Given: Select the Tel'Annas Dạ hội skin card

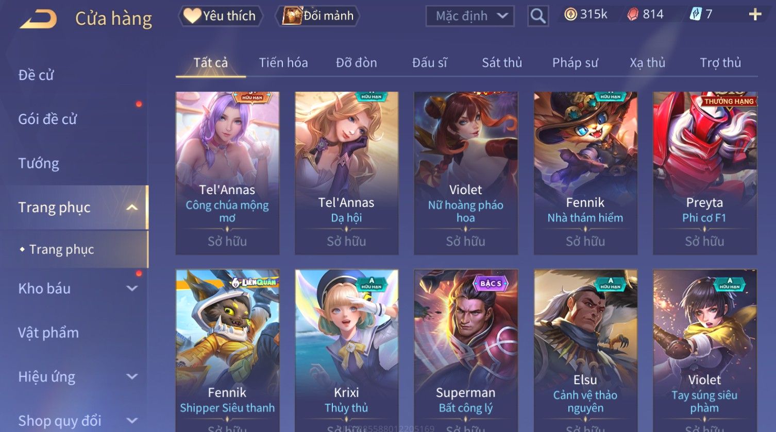Looking at the screenshot, I should [346, 173].
